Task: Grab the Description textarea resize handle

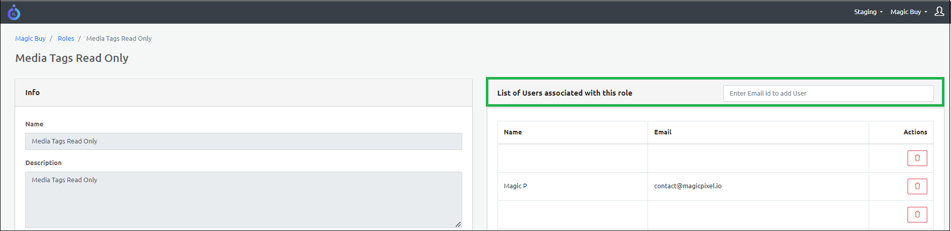Action: pyautogui.click(x=458, y=224)
